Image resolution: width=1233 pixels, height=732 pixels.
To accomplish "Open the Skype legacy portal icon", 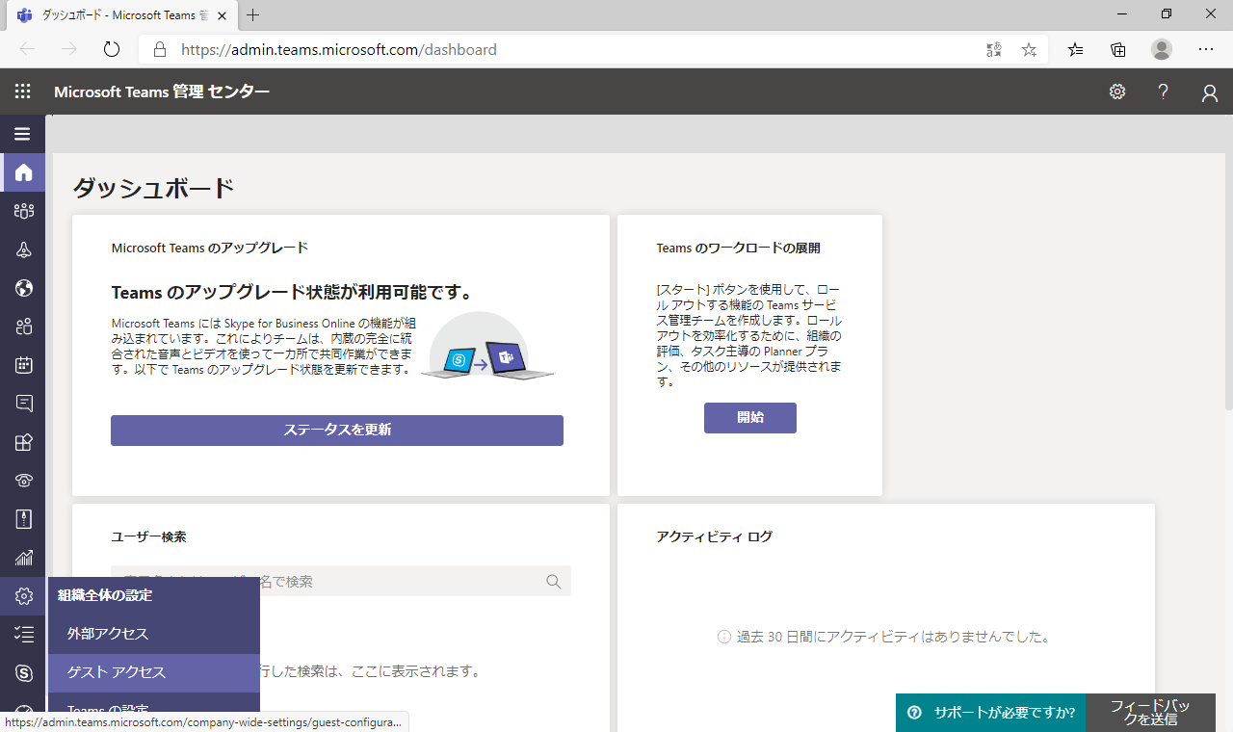I will pos(23,672).
